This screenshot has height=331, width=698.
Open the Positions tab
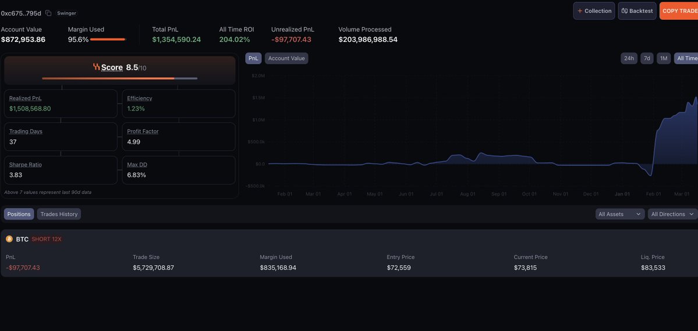pos(19,214)
